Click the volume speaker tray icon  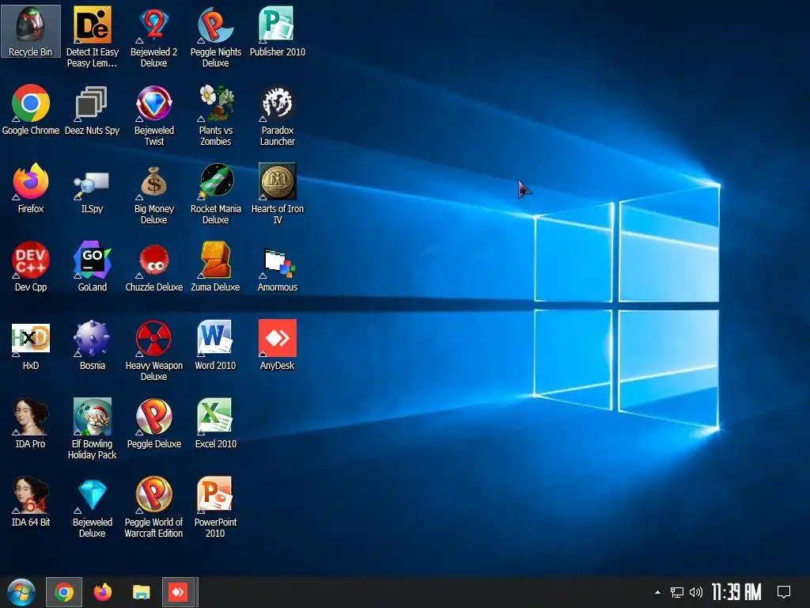696,592
